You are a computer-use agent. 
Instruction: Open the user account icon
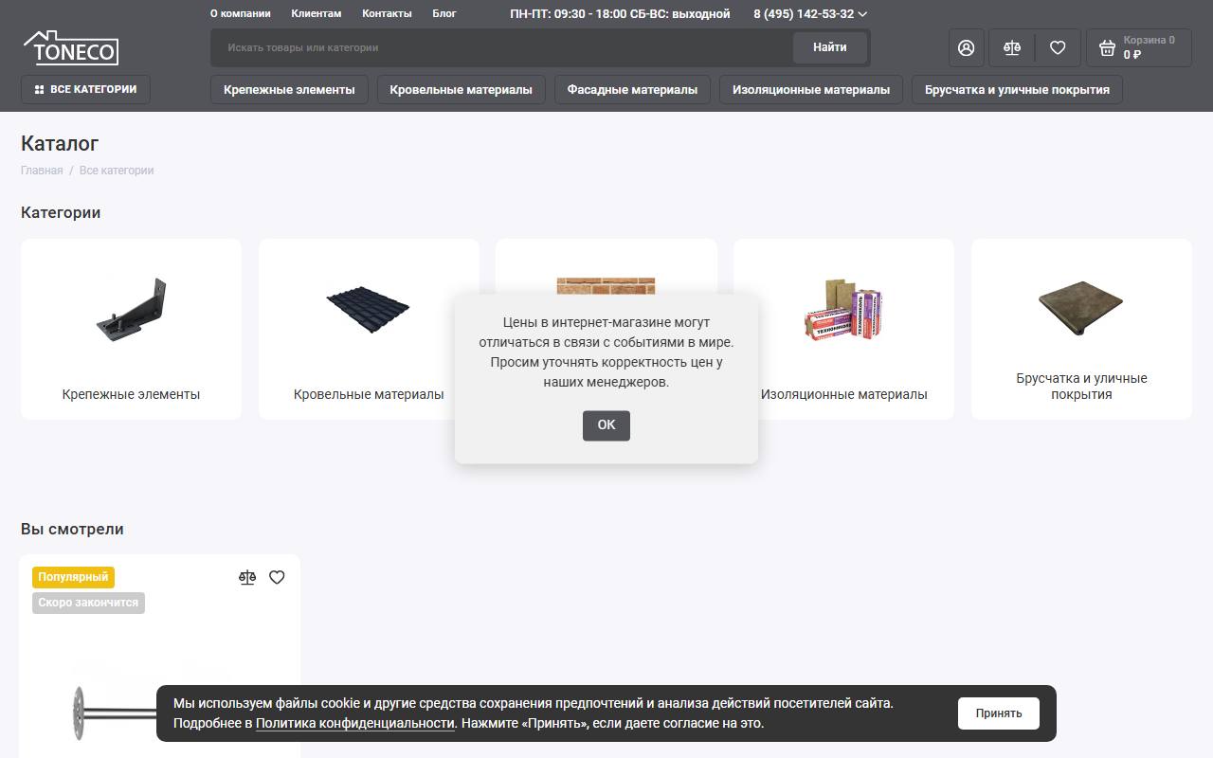click(966, 47)
